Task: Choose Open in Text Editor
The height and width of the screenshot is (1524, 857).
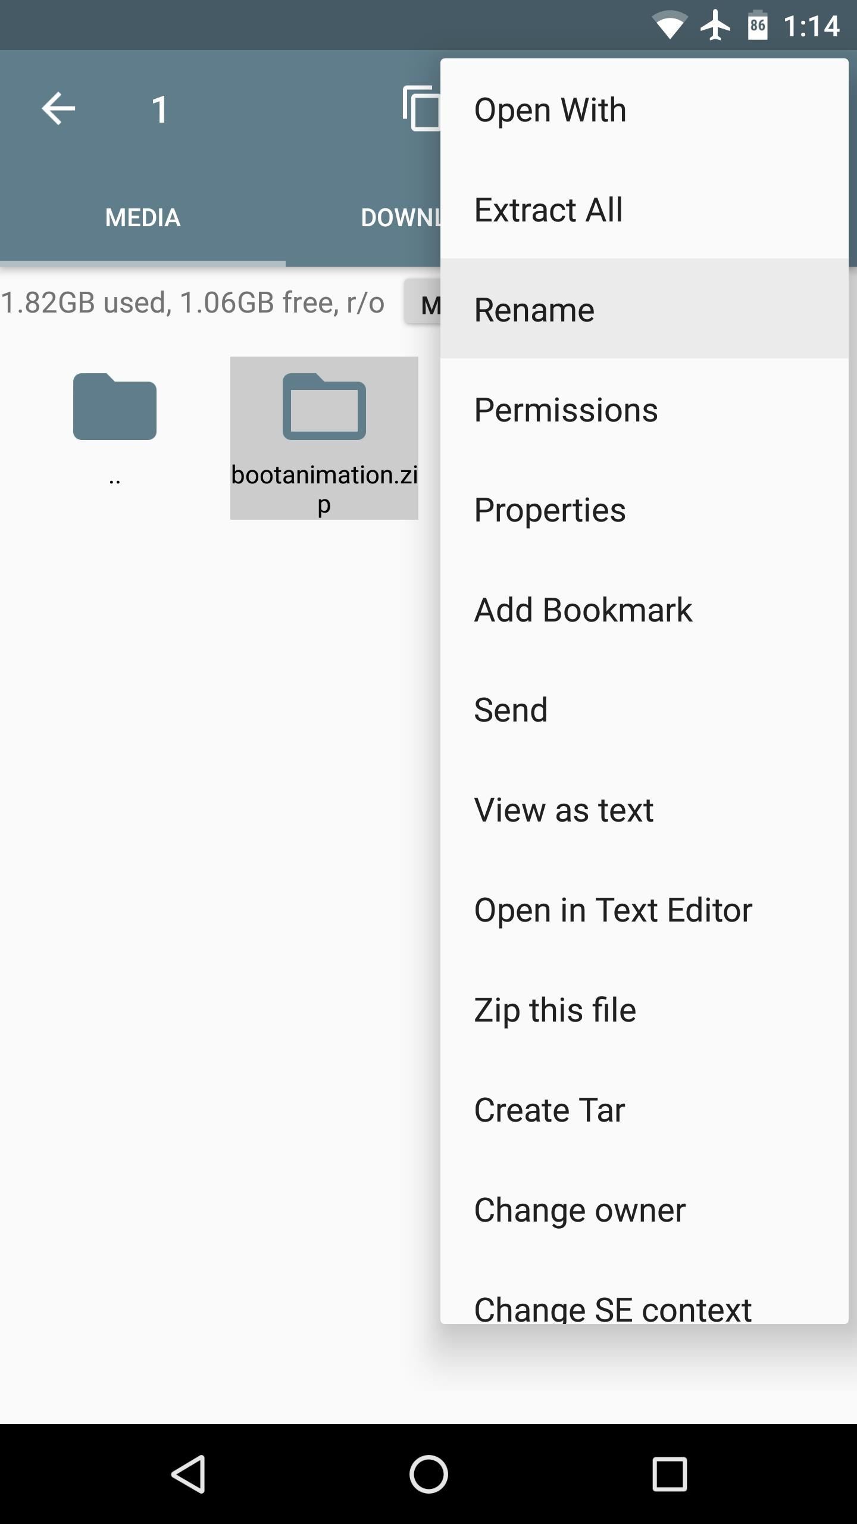Action: coord(645,910)
